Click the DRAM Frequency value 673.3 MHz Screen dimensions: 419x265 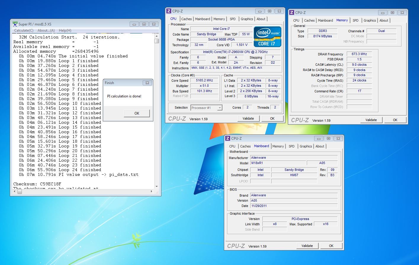359,54
